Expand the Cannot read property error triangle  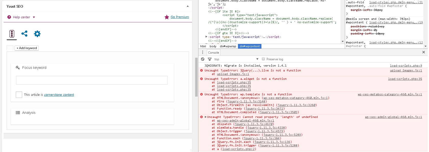point(206,117)
